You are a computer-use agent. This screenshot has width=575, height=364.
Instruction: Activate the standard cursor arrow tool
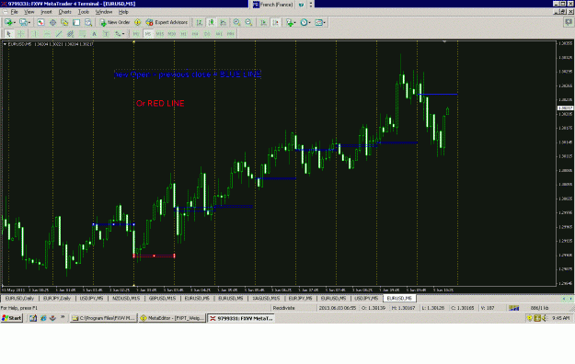9,34
